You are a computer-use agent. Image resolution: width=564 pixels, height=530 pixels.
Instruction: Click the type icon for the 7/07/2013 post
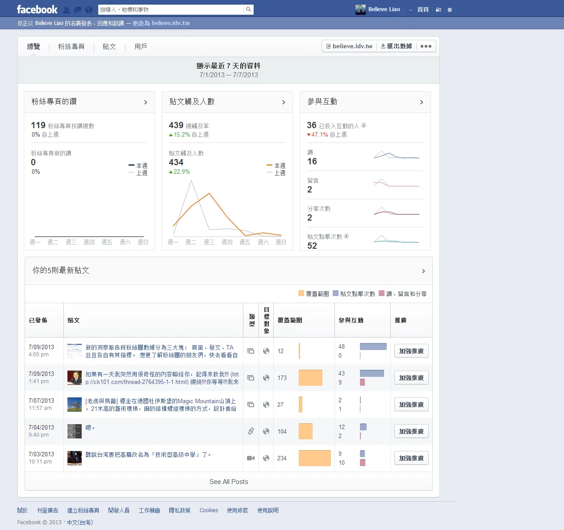coord(251,405)
